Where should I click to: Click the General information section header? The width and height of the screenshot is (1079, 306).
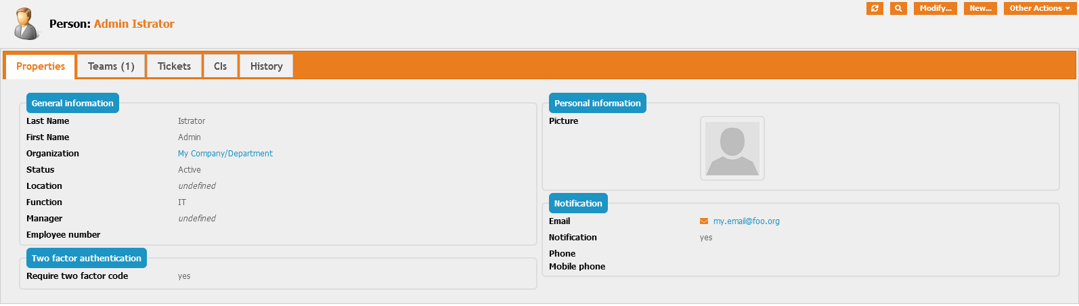72,103
